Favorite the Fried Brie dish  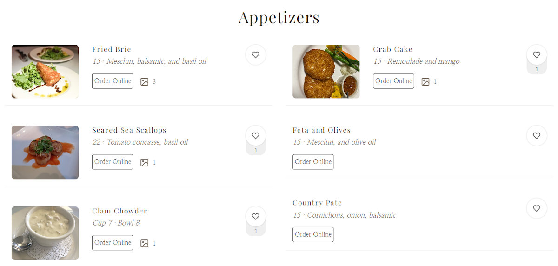[x=255, y=55]
